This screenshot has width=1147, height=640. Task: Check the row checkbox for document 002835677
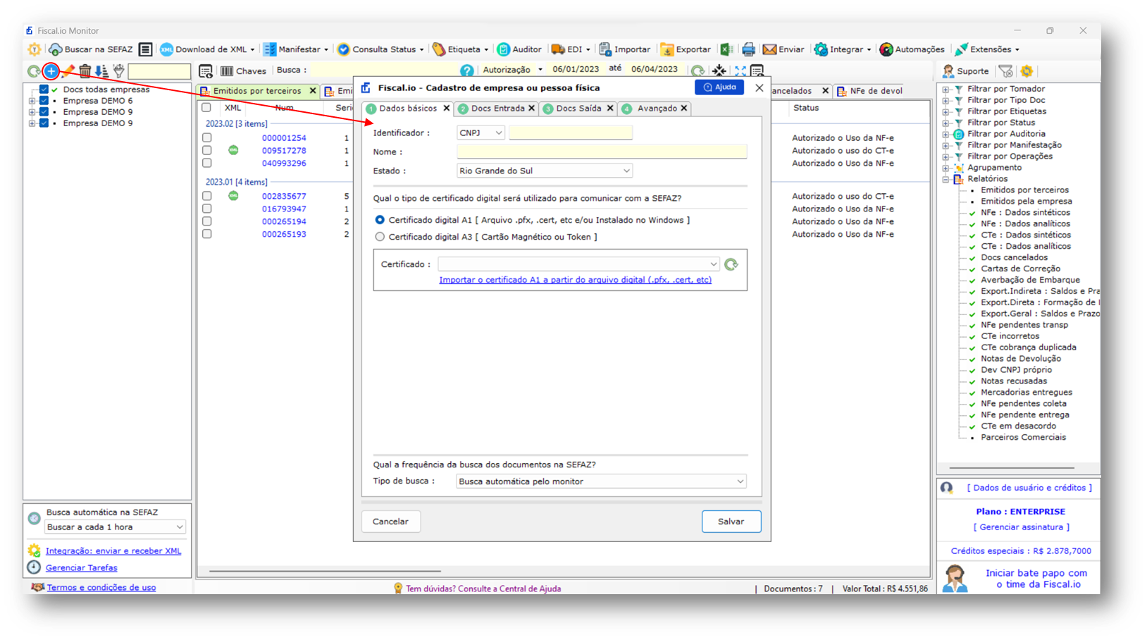pos(206,196)
